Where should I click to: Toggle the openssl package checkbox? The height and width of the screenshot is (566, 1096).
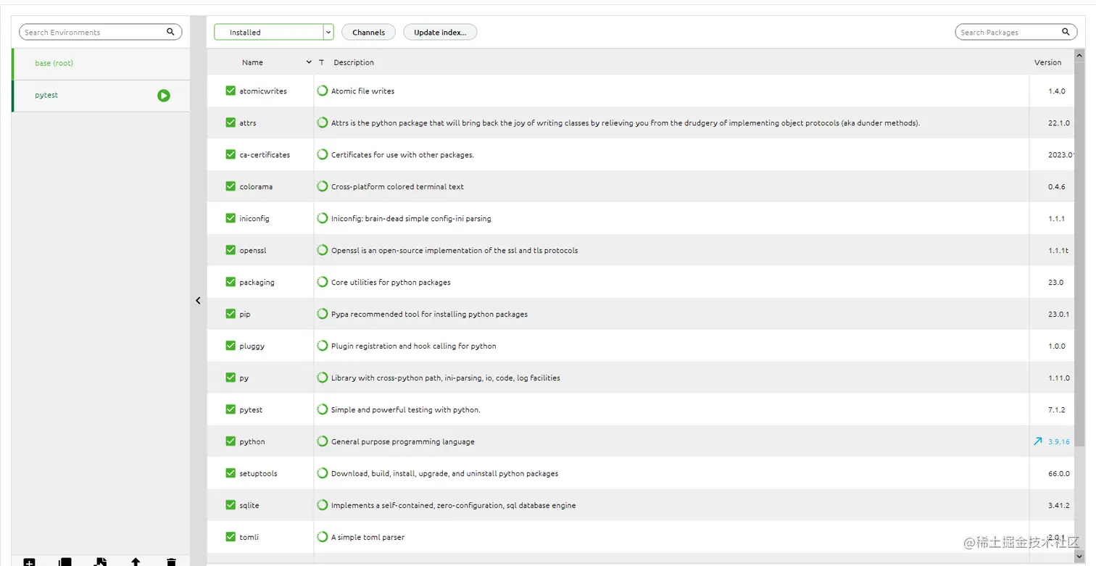click(231, 250)
